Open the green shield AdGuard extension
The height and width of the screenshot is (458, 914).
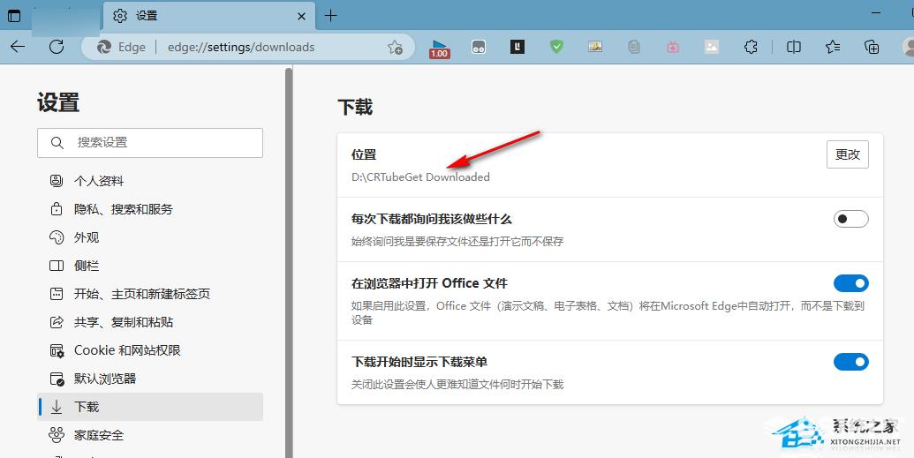(556, 47)
